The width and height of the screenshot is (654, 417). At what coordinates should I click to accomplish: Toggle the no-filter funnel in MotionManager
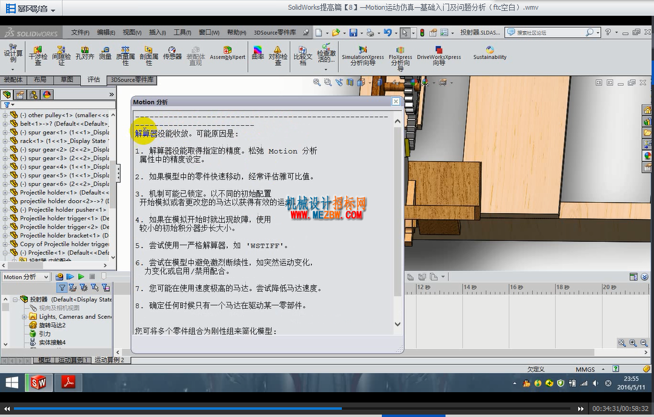click(62, 287)
